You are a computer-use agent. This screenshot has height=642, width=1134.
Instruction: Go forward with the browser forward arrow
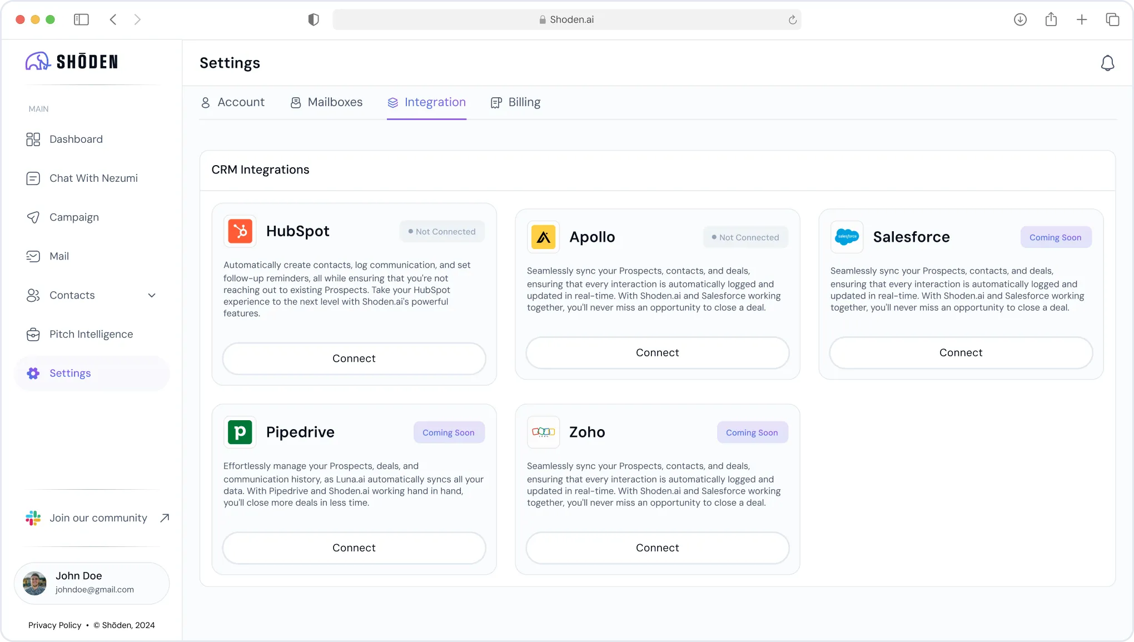point(137,19)
